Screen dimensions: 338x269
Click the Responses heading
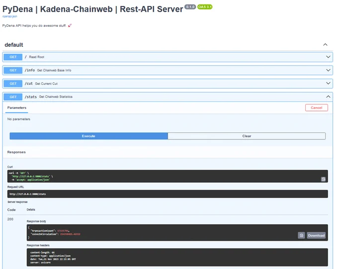click(x=16, y=152)
